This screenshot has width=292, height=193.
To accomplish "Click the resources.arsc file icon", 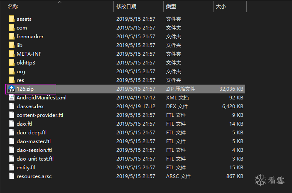I will tap(12, 176).
